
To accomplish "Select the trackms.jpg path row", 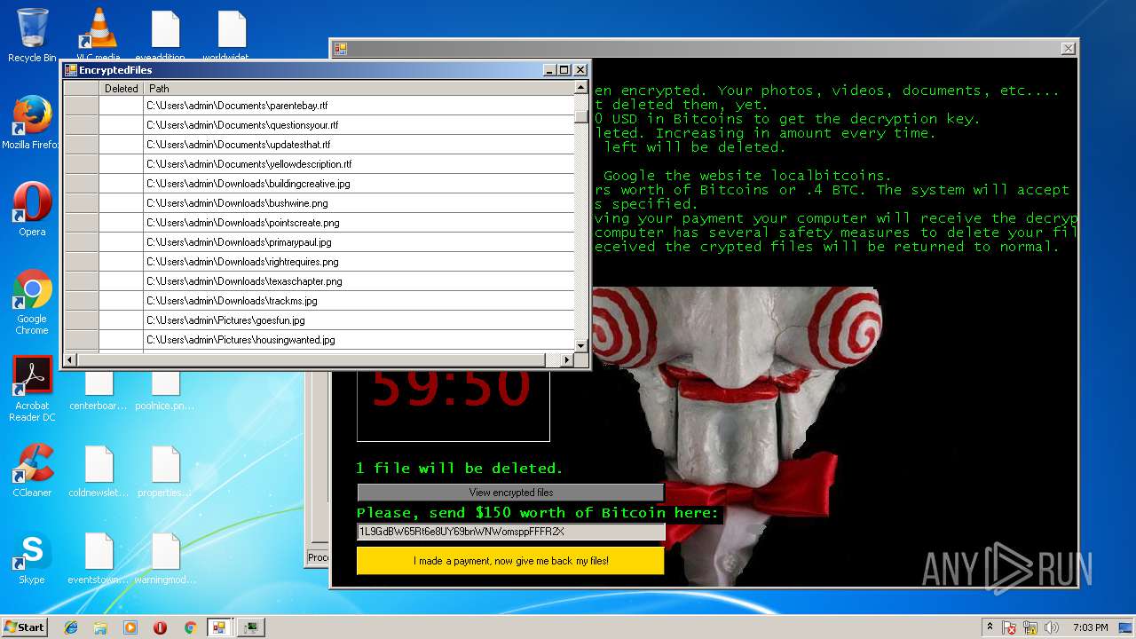I will (x=359, y=301).
